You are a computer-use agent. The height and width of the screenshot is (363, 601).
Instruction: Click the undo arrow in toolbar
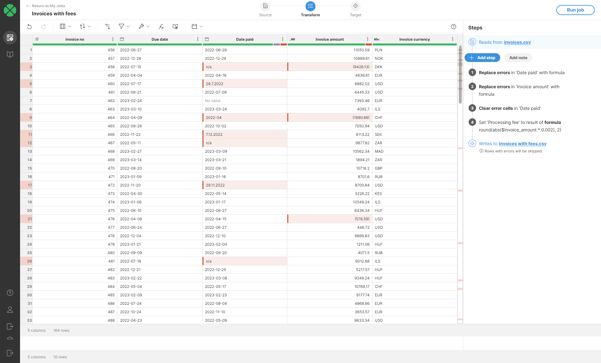[29, 27]
